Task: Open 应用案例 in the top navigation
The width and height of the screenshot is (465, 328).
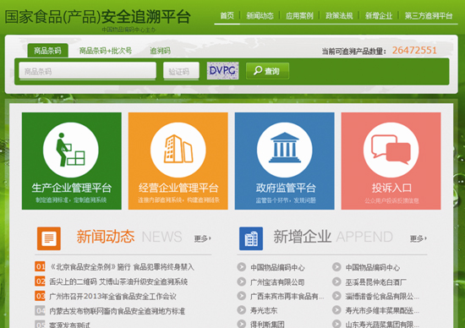Action: point(299,16)
